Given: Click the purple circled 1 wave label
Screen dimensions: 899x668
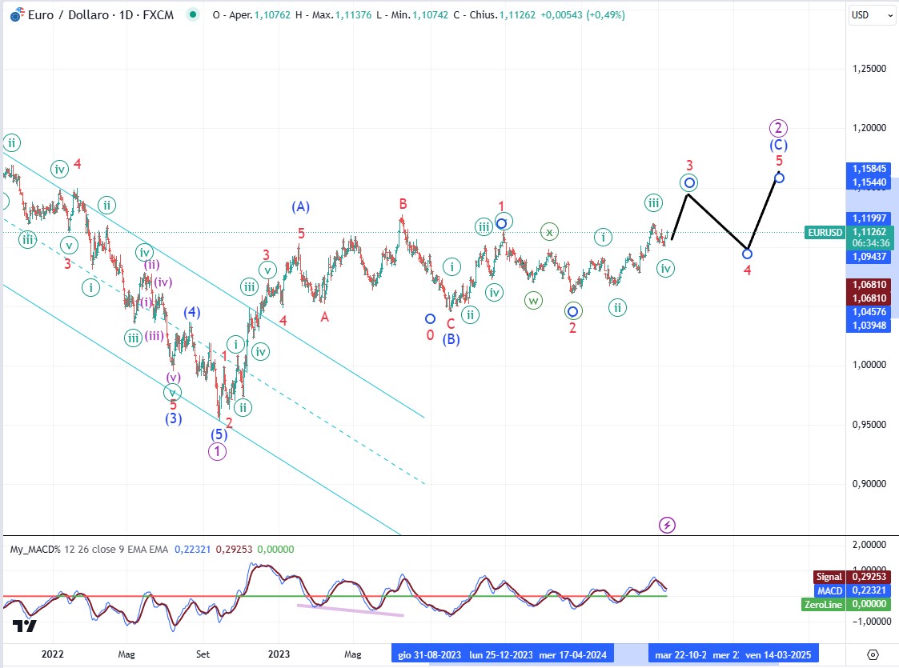Looking at the screenshot, I should [217, 451].
